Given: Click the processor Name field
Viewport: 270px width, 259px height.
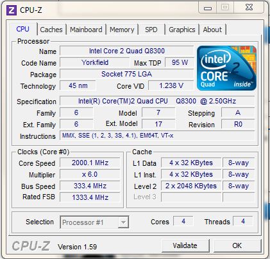Looking at the screenshot, I should point(126,51).
